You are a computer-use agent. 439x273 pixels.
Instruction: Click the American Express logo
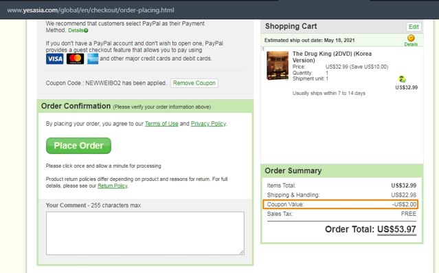point(93,59)
